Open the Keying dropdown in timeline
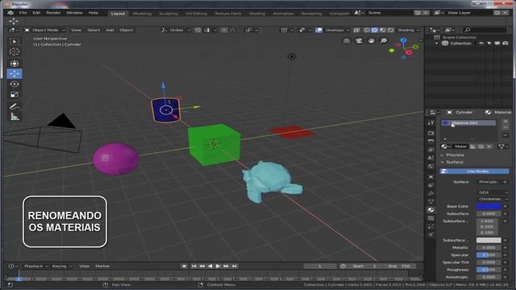This screenshot has height=290, width=516. click(62, 266)
